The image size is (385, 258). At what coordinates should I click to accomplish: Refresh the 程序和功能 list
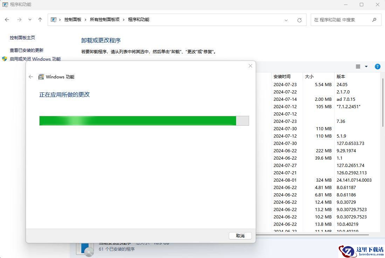tap(299, 20)
